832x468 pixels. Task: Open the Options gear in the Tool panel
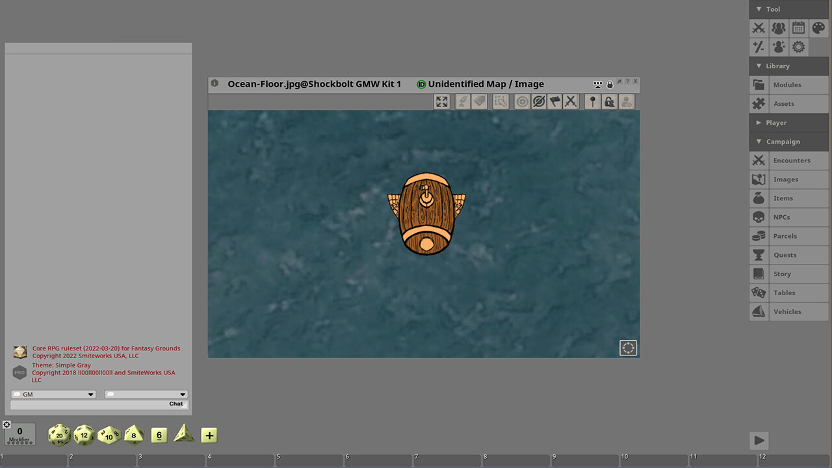(x=798, y=47)
